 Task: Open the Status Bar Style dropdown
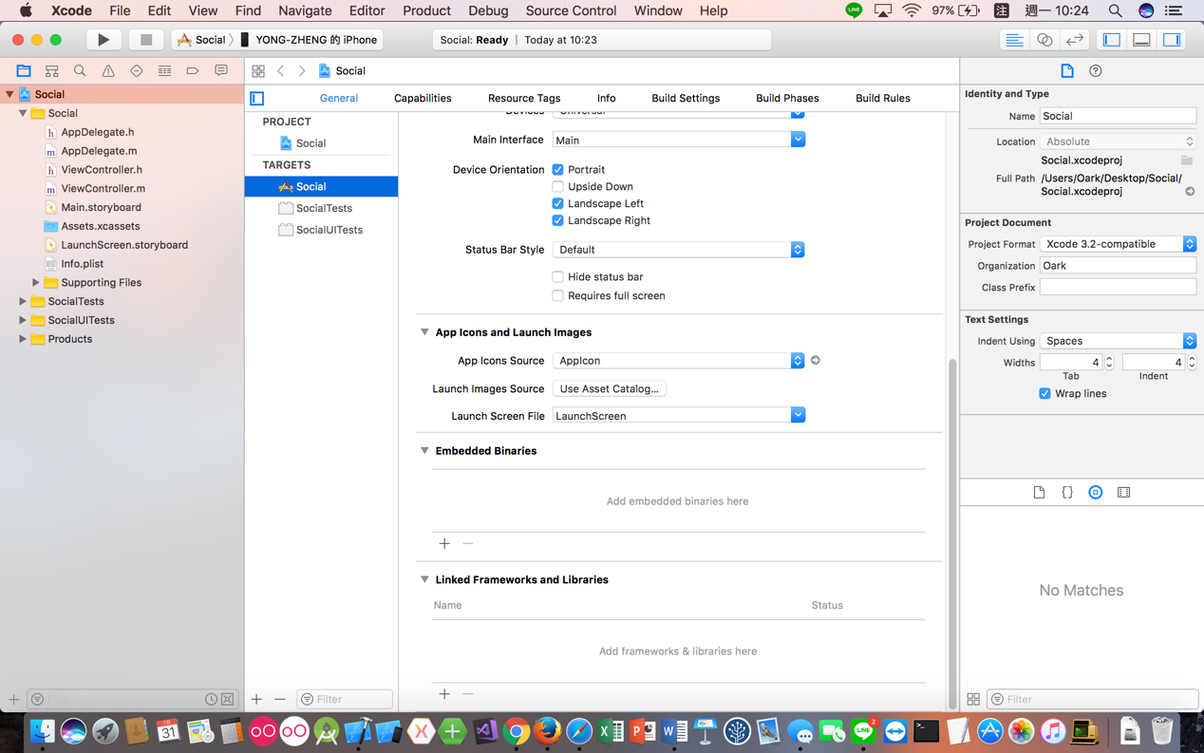point(678,250)
